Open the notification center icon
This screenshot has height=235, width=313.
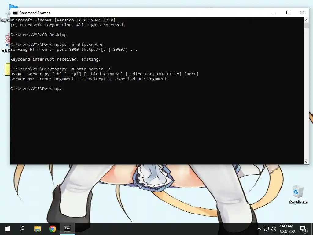[x=303, y=229]
